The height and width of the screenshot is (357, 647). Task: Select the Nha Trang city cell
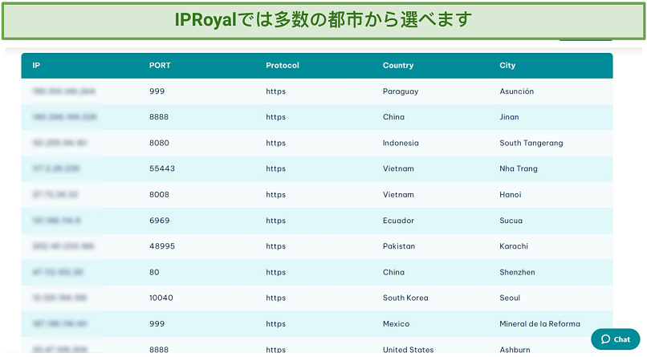coord(519,168)
